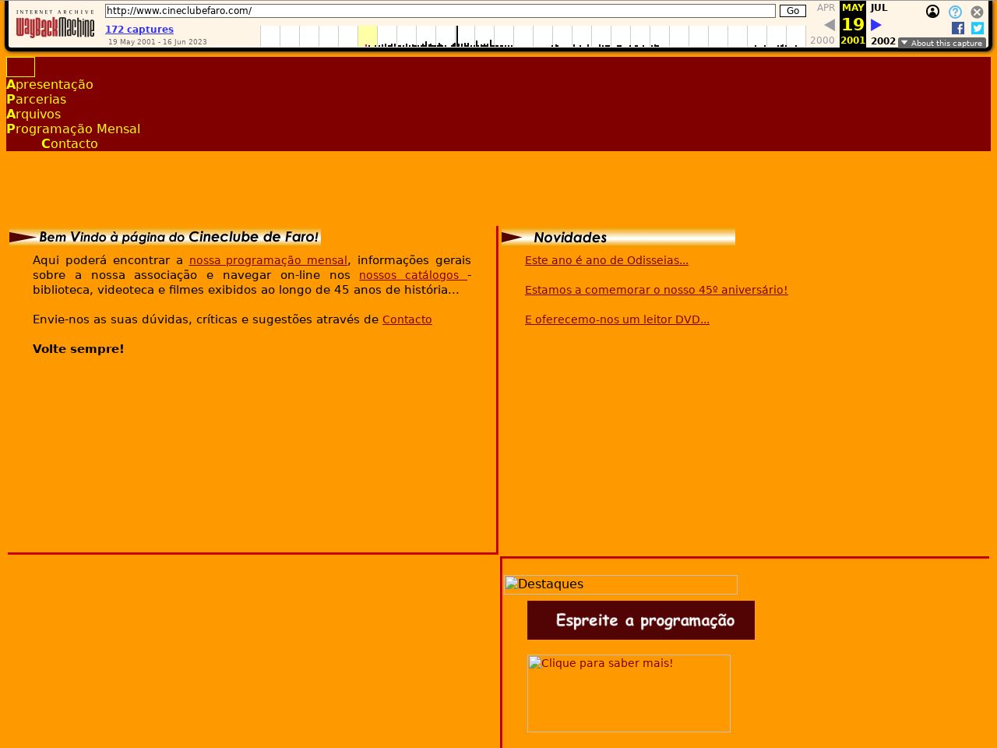Click Espreite a programação banner
The image size is (997, 748).
click(640, 620)
